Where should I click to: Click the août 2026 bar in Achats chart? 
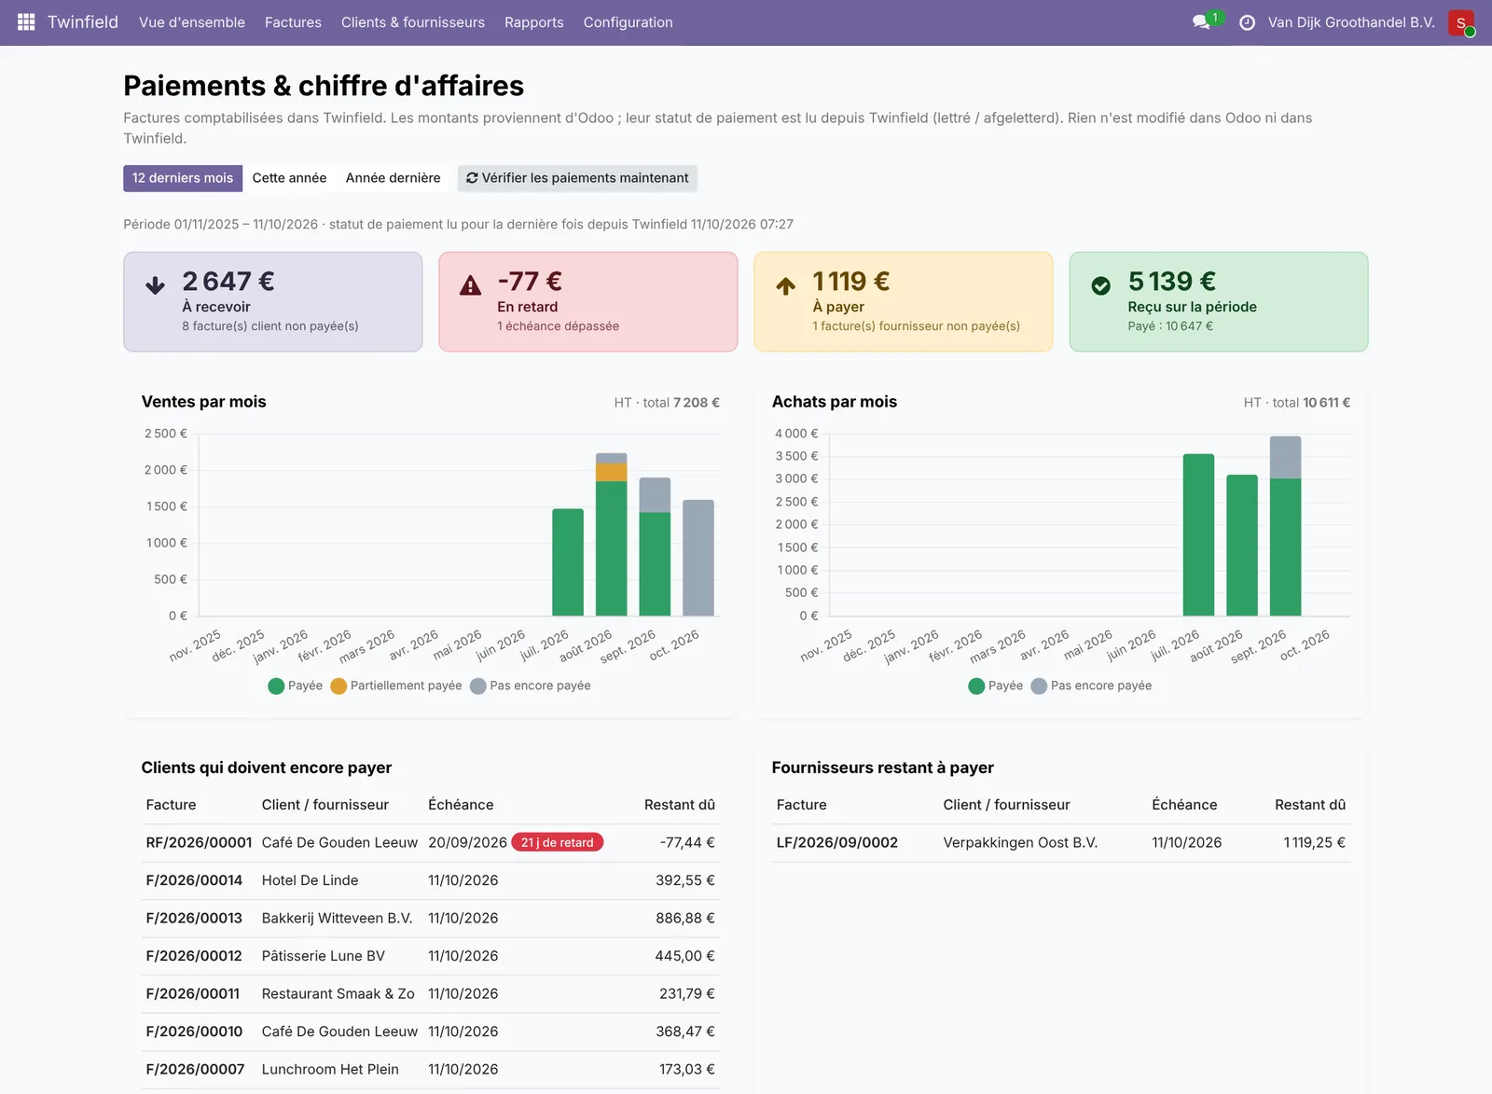(x=1242, y=546)
